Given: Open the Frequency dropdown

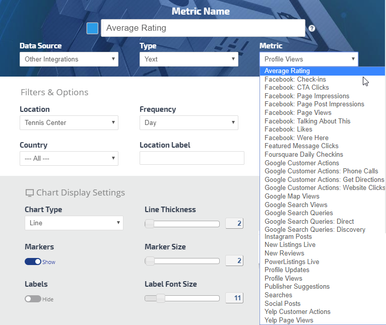Looking at the screenshot, I should (x=188, y=122).
